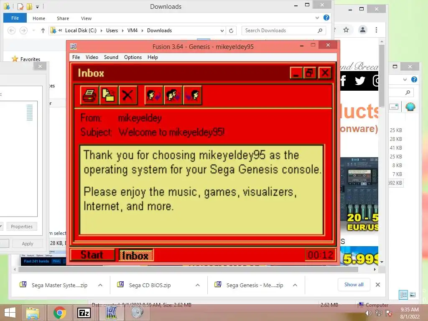The height and width of the screenshot is (321, 428).
Task: Click Fusion emulator taskbar icon
Action: (111, 313)
